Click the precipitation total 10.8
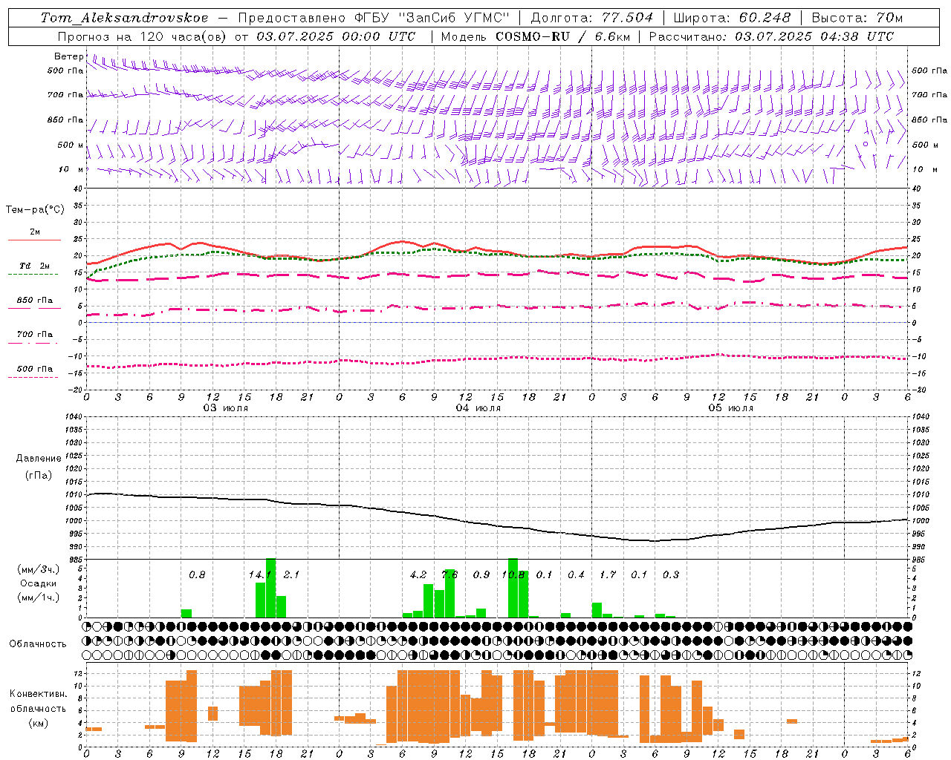 [513, 575]
